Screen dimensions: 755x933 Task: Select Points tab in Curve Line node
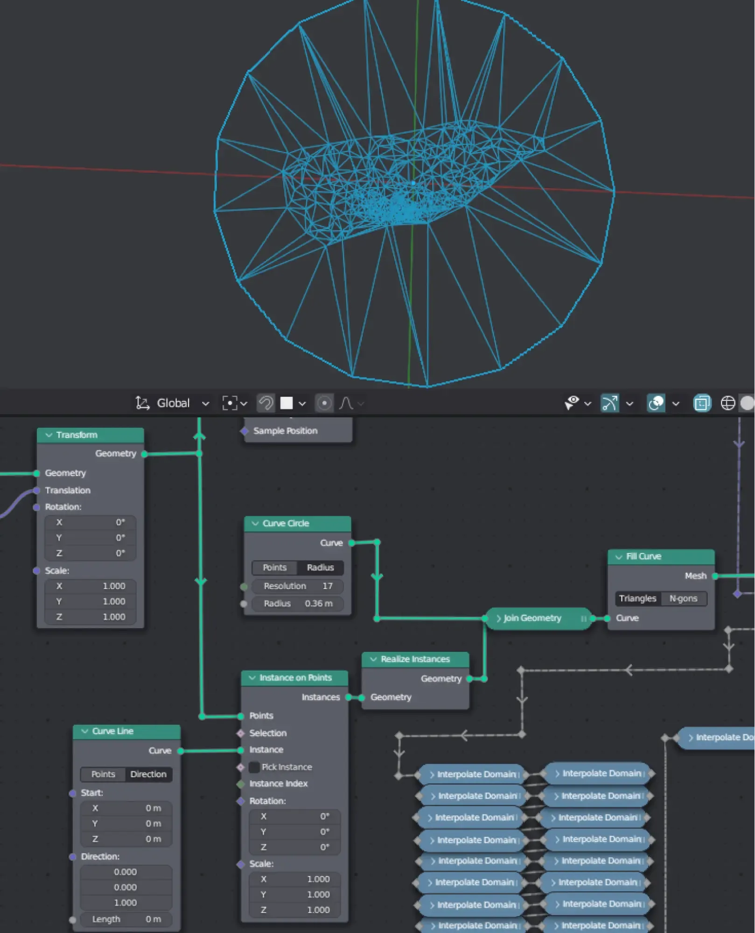(x=103, y=774)
